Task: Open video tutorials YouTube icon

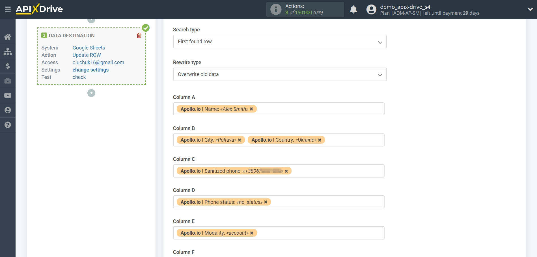Action: tap(8, 96)
